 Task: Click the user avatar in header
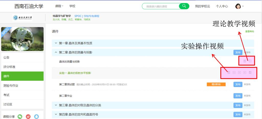[x=238, y=6]
